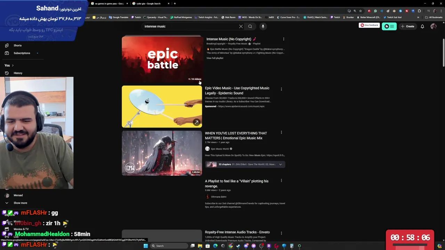Open Curve Fever Pro bookmark
Screen dimensions: 445x250
click(x=288, y=17)
